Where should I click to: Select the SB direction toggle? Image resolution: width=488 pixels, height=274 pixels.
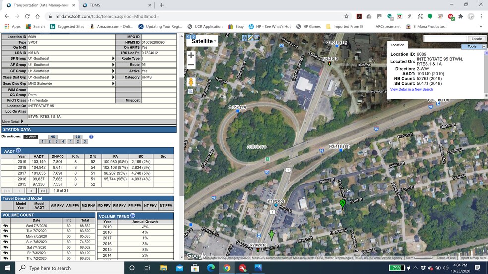pos(77,137)
